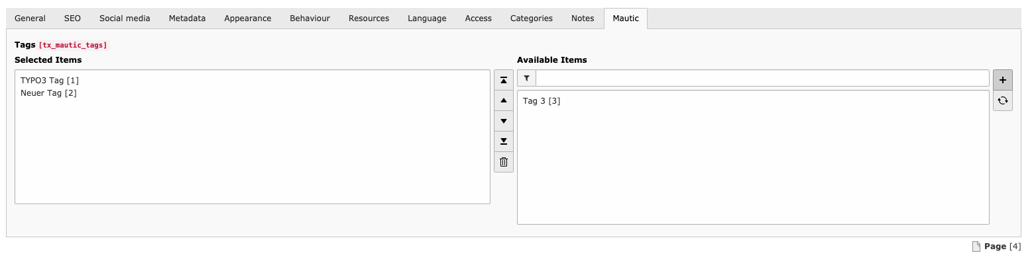Open the SEO tab
Viewport: 1036px width, 263px height.
tap(72, 19)
